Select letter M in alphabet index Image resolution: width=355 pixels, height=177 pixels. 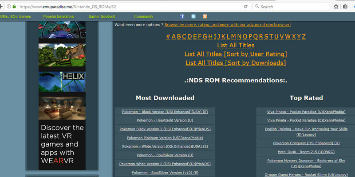pyautogui.click(x=233, y=36)
